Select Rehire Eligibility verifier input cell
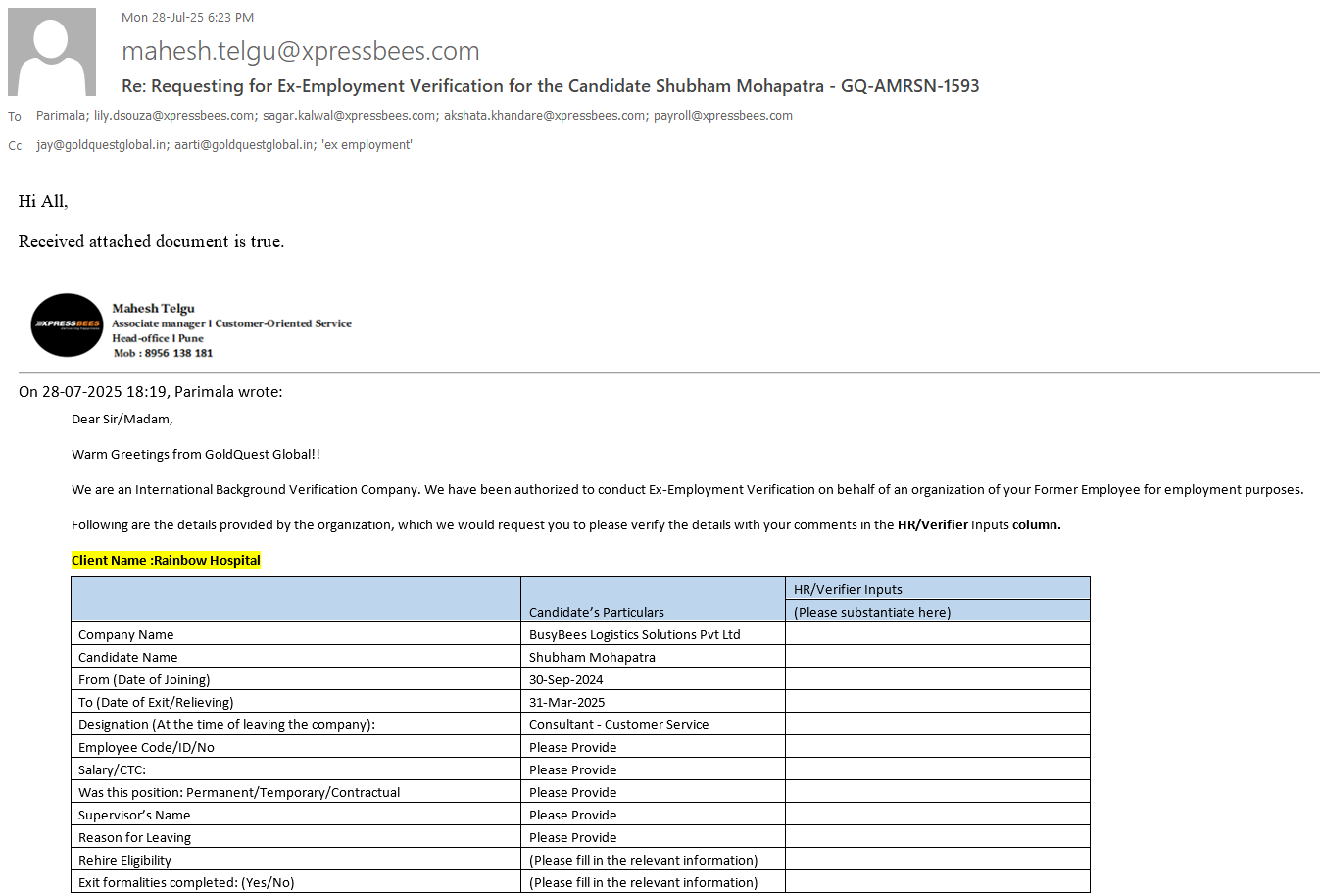1320x893 pixels. point(937,860)
